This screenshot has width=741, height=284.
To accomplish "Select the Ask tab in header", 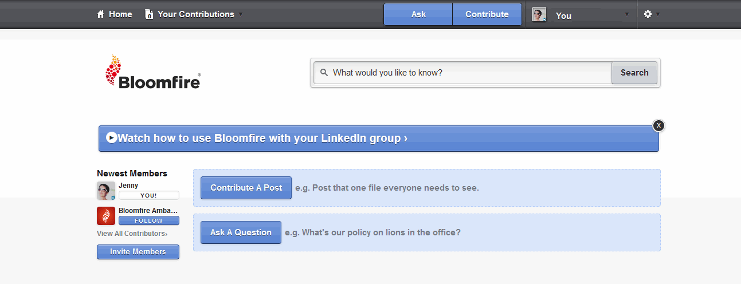I will (x=418, y=14).
